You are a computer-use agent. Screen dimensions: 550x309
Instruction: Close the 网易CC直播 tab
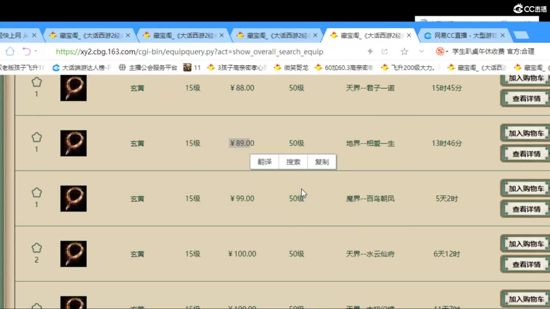[x=502, y=36]
